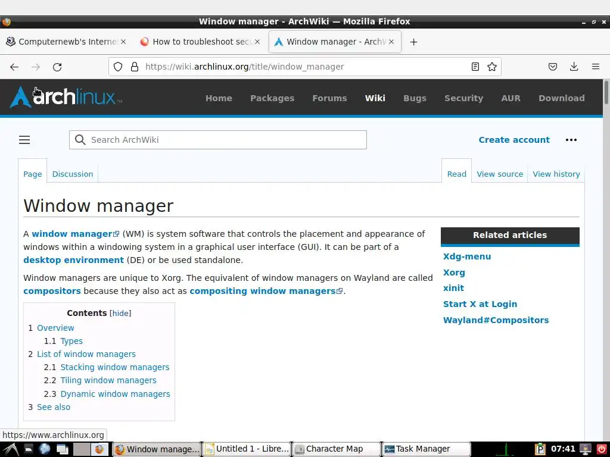610x457 pixels.
Task: Open the View source tab
Action: (500, 174)
